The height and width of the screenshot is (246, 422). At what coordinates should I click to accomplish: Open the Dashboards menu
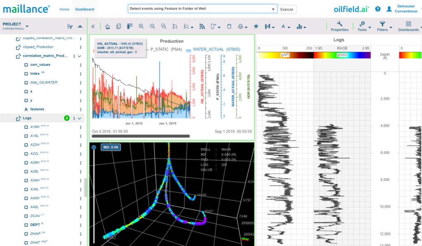point(408,26)
